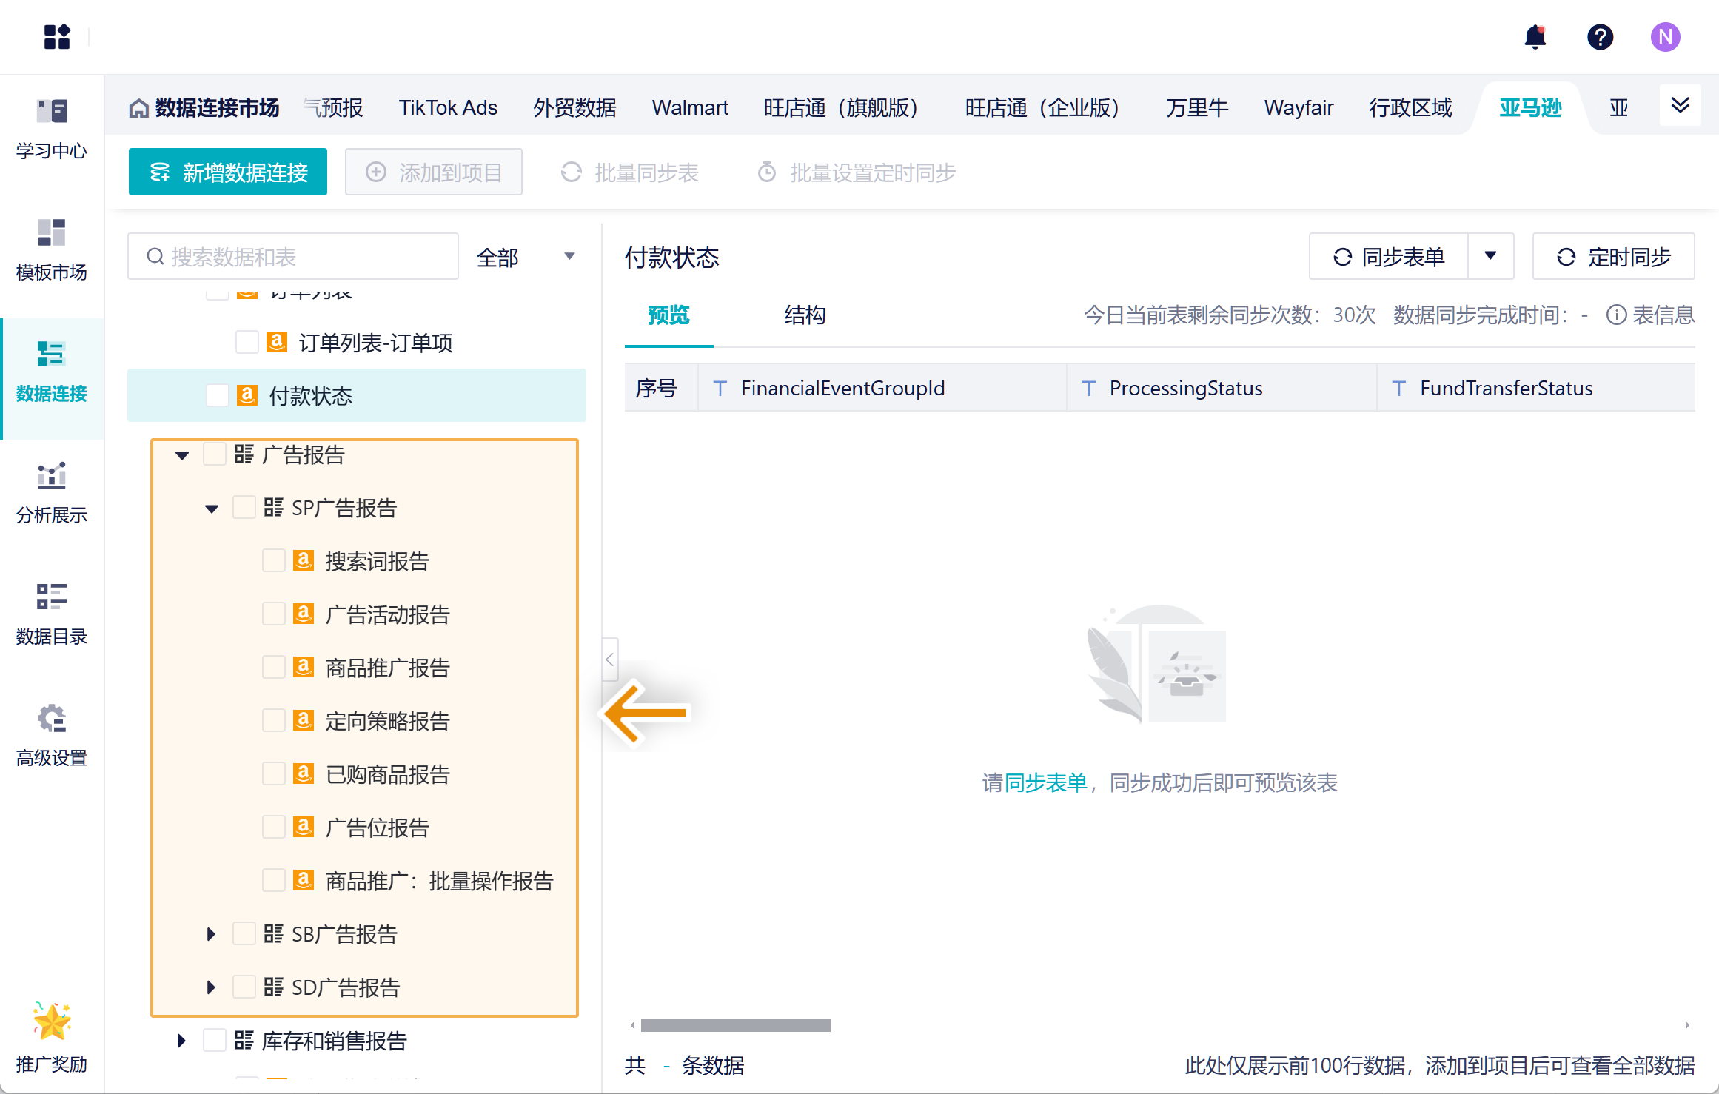The image size is (1719, 1094).
Task: Open the Wayfair tab
Action: point(1299,108)
